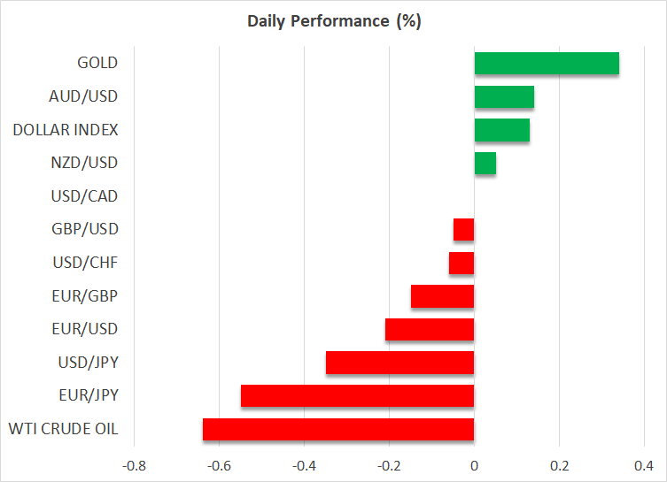Select the -0.4 axis tick label

click(304, 465)
